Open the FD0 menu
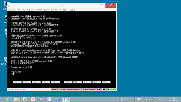The image size is (181, 102). [18, 10]
